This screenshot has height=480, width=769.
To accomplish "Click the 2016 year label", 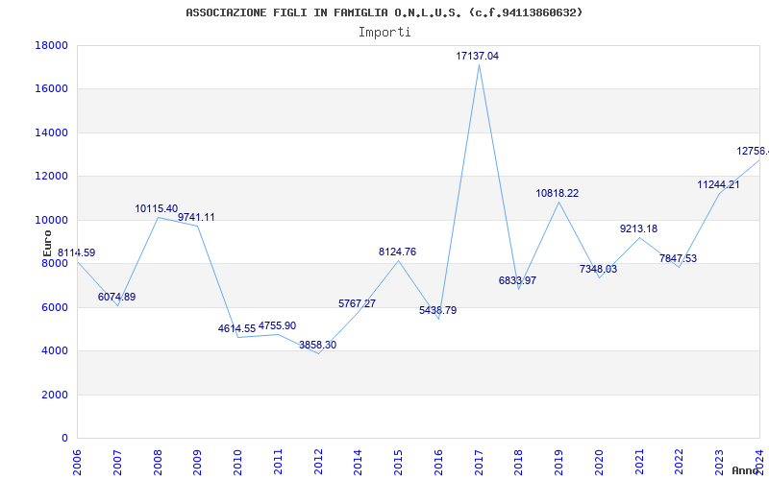I will [438, 462].
